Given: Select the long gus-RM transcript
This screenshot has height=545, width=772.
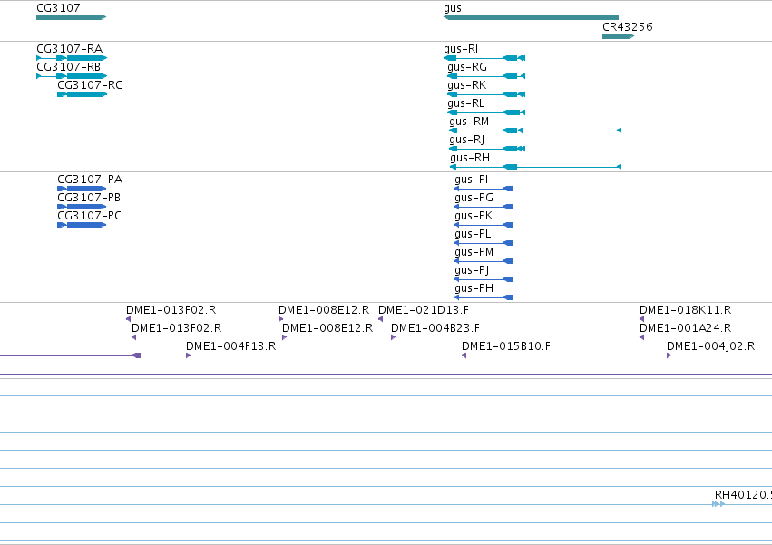Looking at the screenshot, I should [535, 131].
